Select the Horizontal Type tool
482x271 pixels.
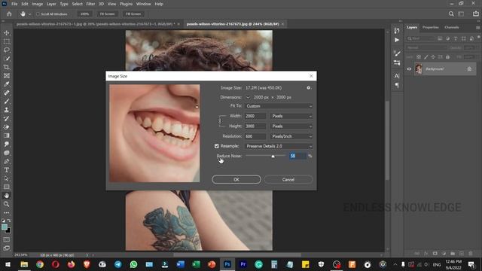point(7,170)
